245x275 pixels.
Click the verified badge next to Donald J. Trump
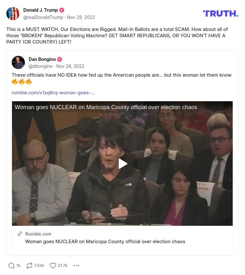pyautogui.click(x=62, y=10)
